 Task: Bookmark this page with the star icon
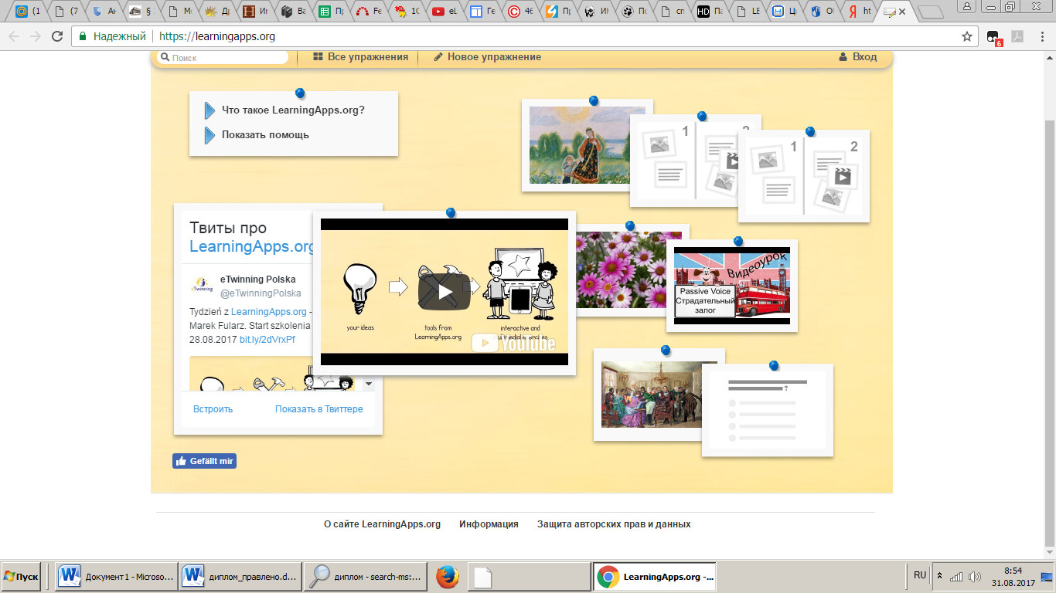[966, 36]
